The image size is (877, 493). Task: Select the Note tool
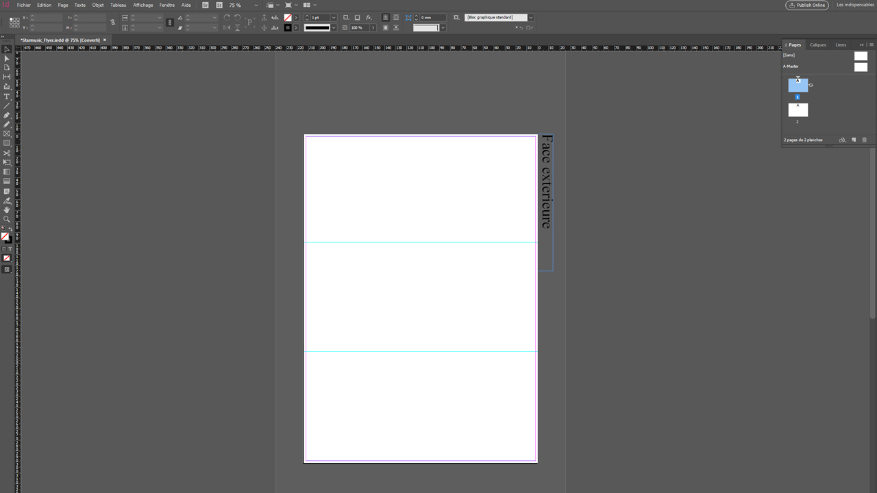click(x=7, y=191)
